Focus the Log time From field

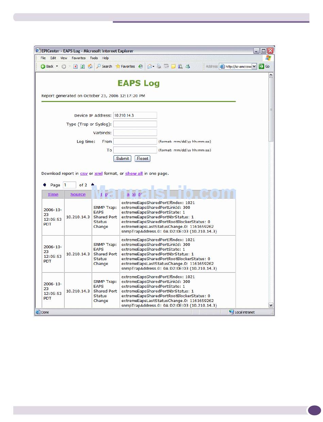tap(135, 141)
